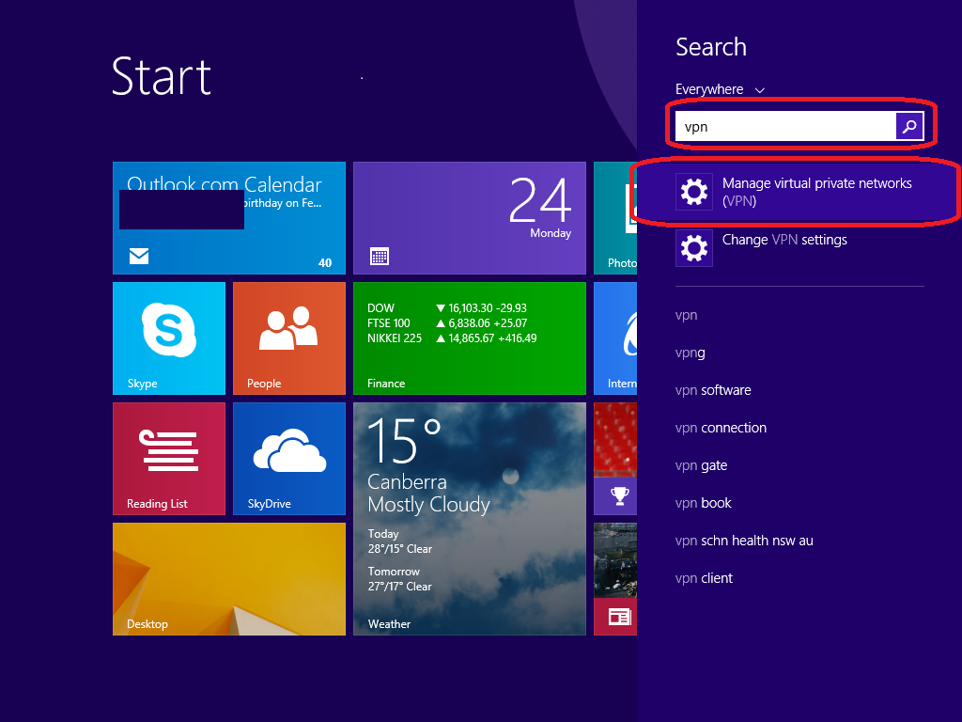This screenshot has width=962, height=722.
Task: Click the mail envelope icon on Outlook tile
Action: pos(139,256)
